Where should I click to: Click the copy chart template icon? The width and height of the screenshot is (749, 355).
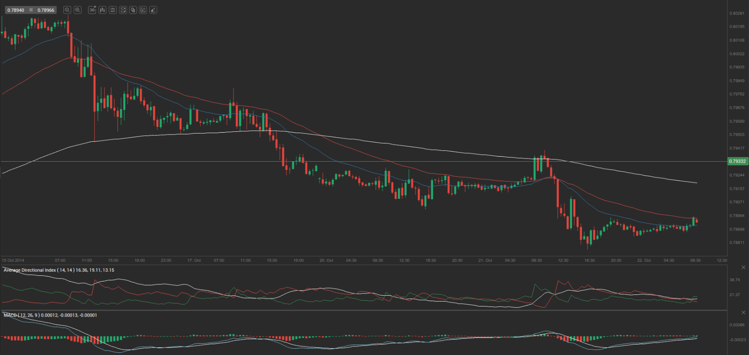[133, 10]
